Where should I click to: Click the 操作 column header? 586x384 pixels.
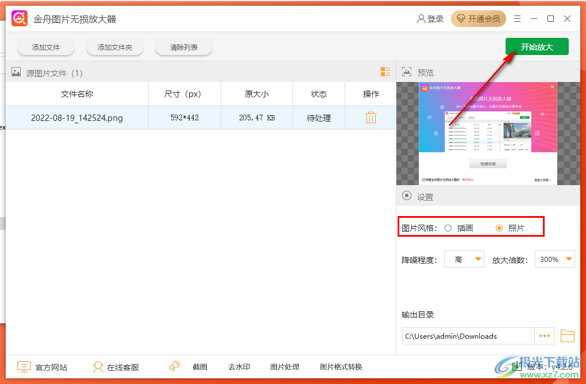pyautogui.click(x=371, y=94)
